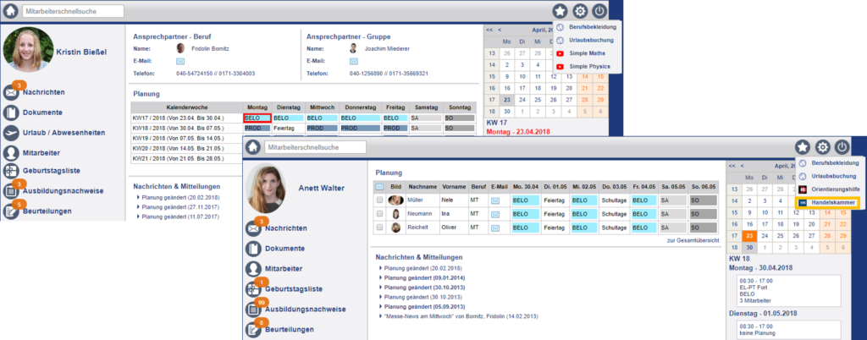Tick the checkbox in Reichelt's row

(379, 228)
